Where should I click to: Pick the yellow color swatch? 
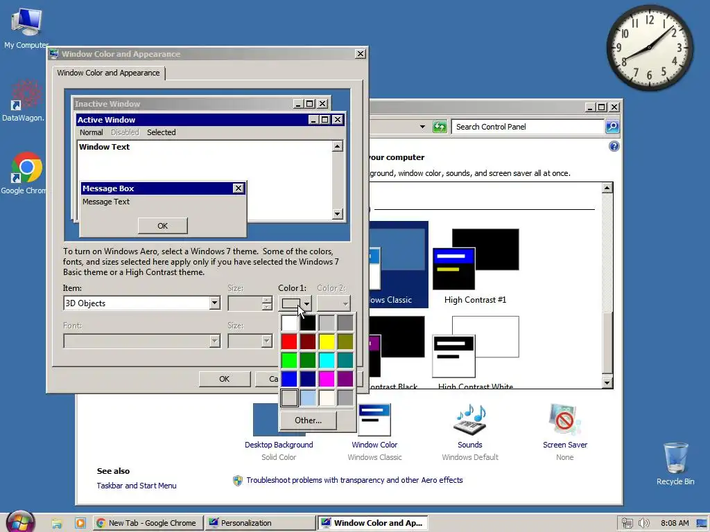[327, 342]
